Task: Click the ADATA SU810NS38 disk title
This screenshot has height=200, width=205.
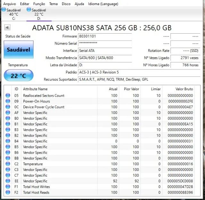Action: click(x=102, y=28)
